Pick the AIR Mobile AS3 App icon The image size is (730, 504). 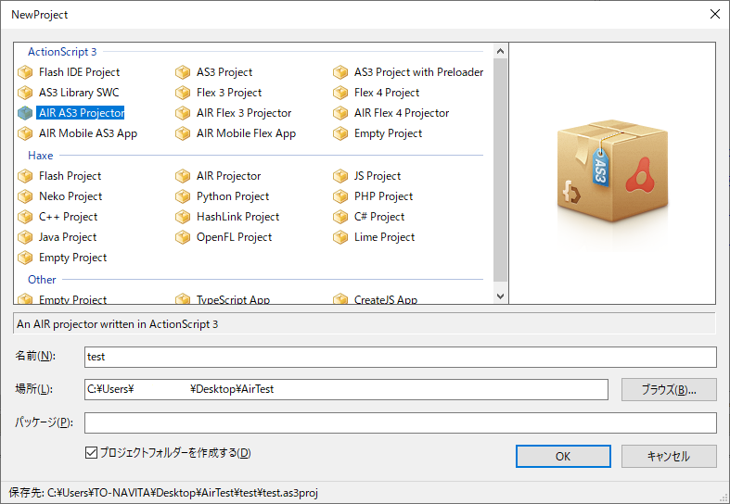tap(25, 133)
